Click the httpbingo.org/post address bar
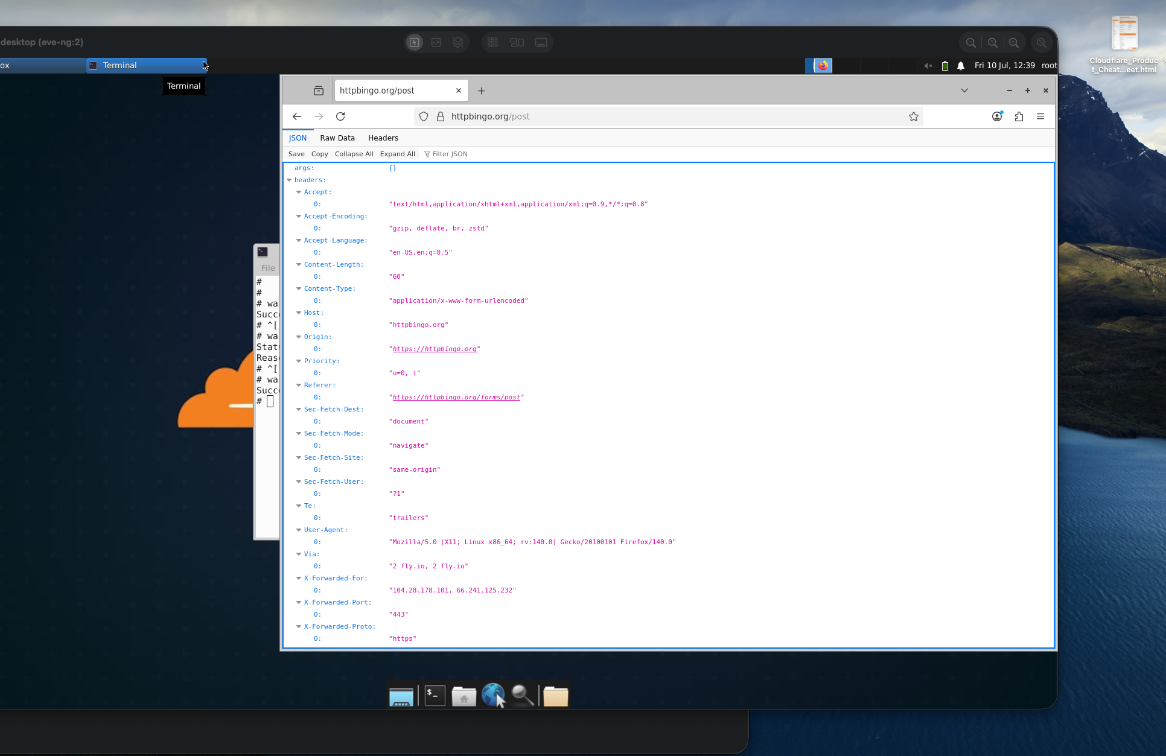 (668, 116)
